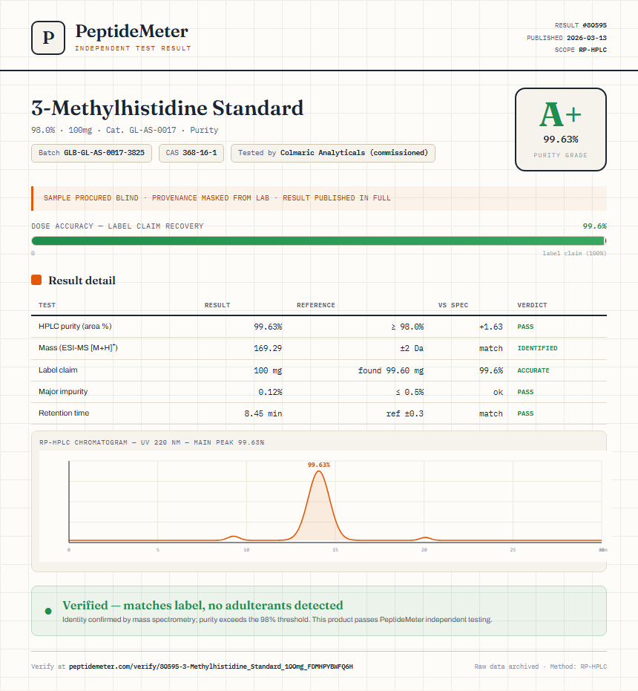The height and width of the screenshot is (691, 638).
Task: Click the Raw data archived footer text
Action: [x=541, y=667]
